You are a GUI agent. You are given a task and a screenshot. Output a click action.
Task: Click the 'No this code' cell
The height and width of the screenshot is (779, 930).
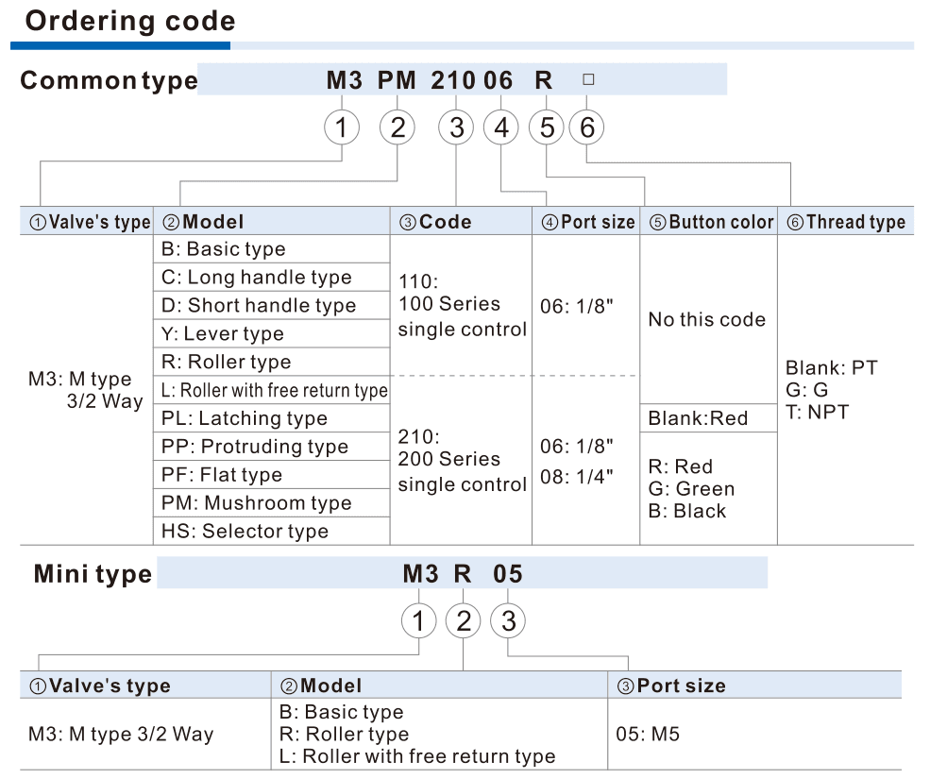tap(707, 319)
